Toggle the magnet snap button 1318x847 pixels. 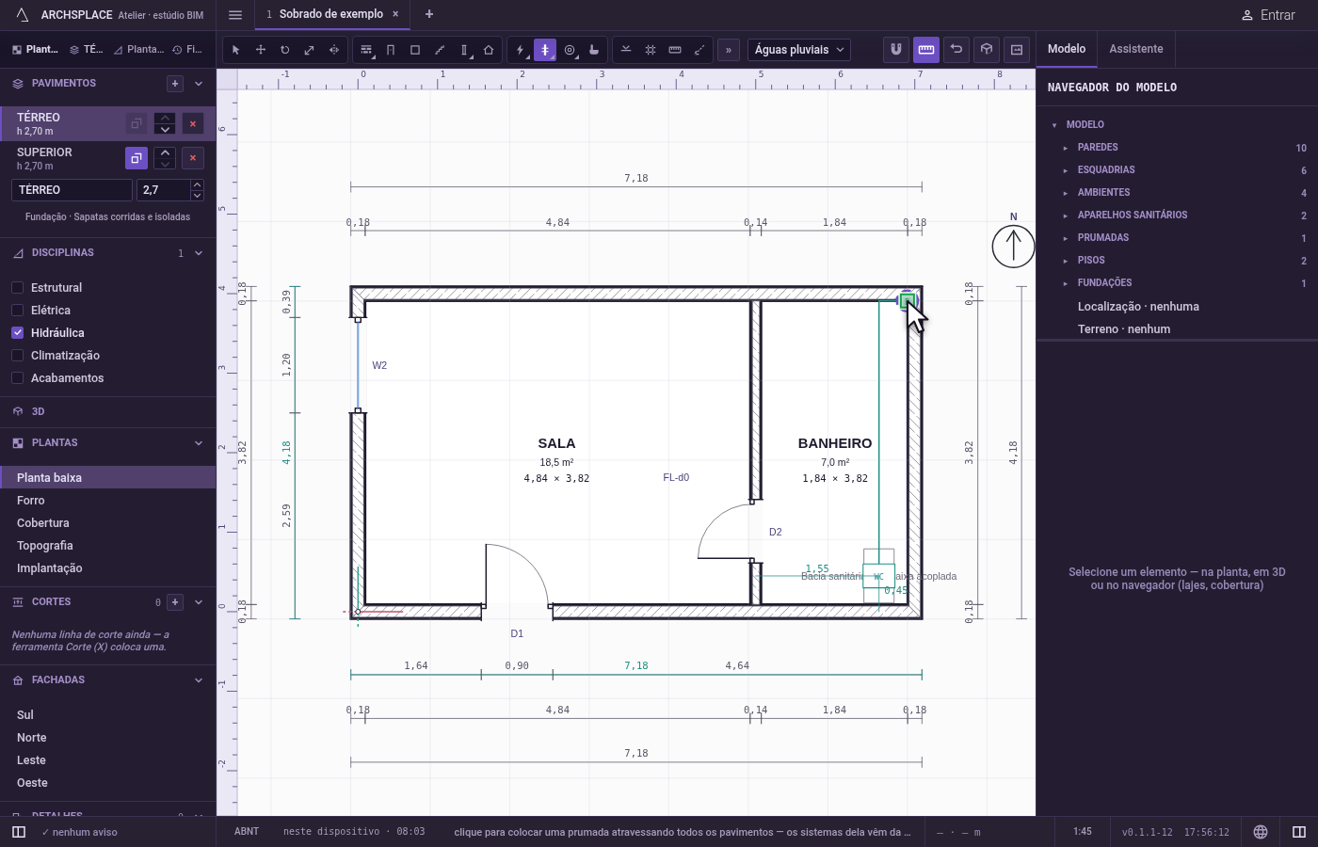coord(896,49)
